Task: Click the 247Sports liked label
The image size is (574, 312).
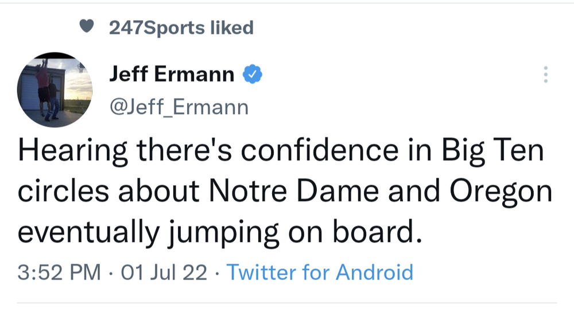Action: 181,28
